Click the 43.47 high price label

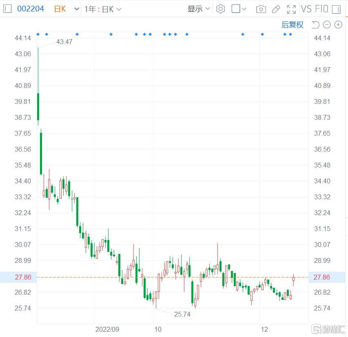click(x=64, y=42)
